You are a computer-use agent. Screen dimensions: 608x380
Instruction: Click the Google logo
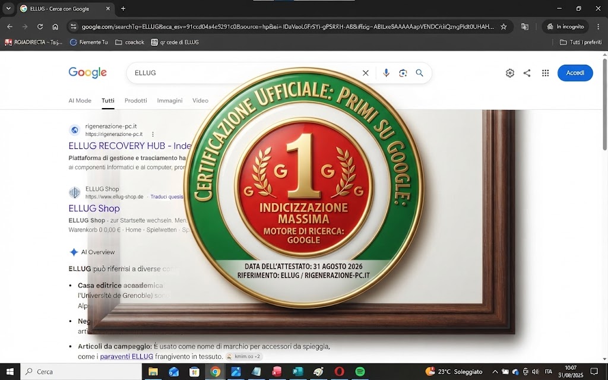(88, 72)
